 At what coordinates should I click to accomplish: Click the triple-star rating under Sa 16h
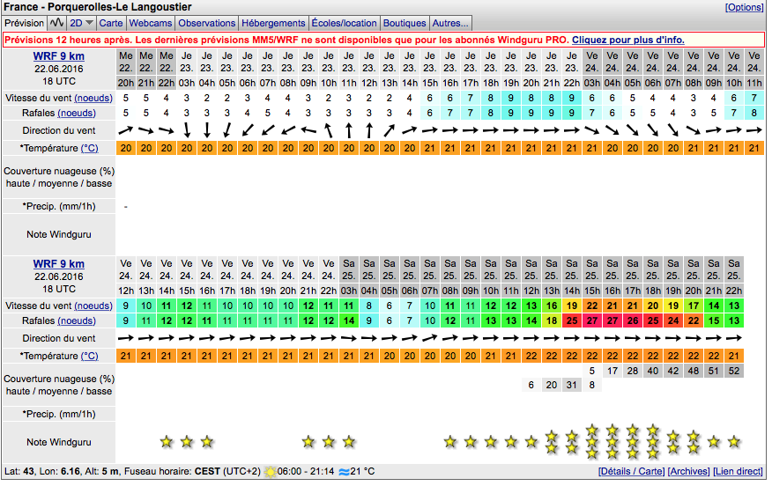(612, 441)
